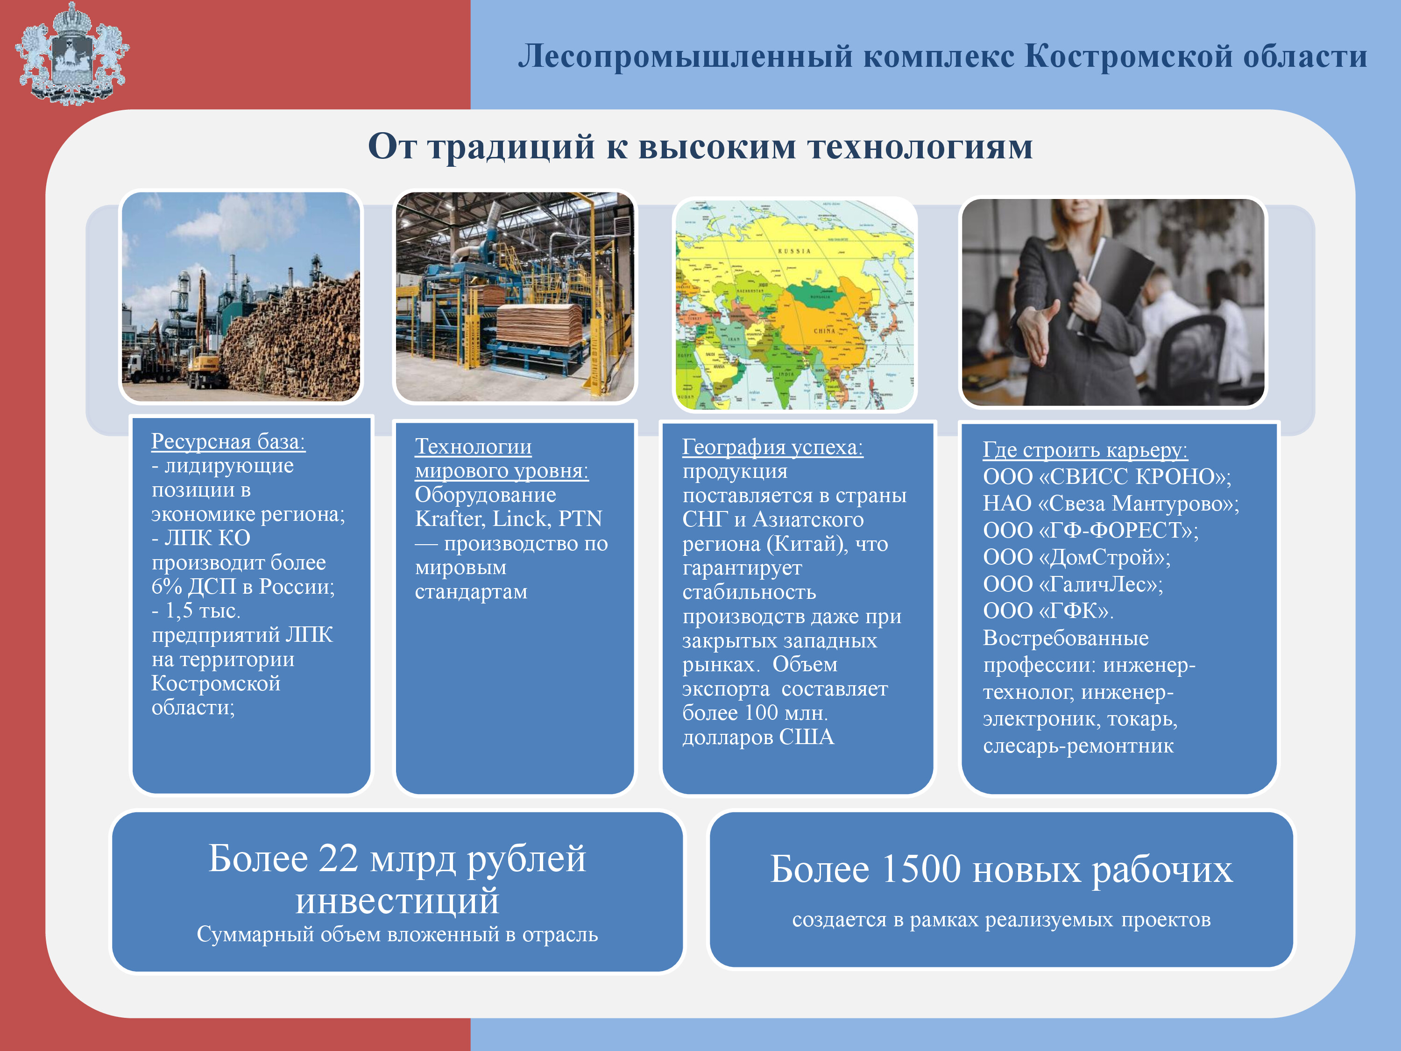
Task: Select the timber yard log pile photo
Action: 241,297
